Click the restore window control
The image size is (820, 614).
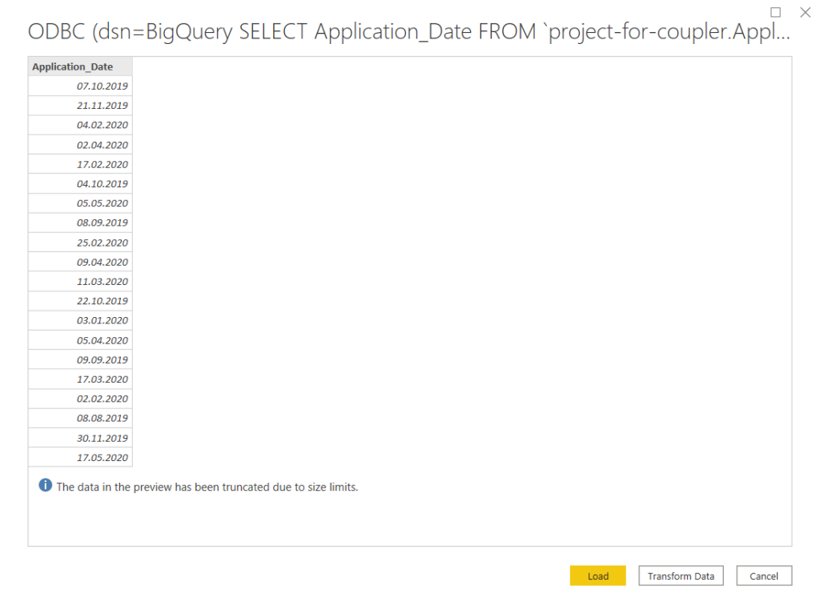[x=774, y=13]
